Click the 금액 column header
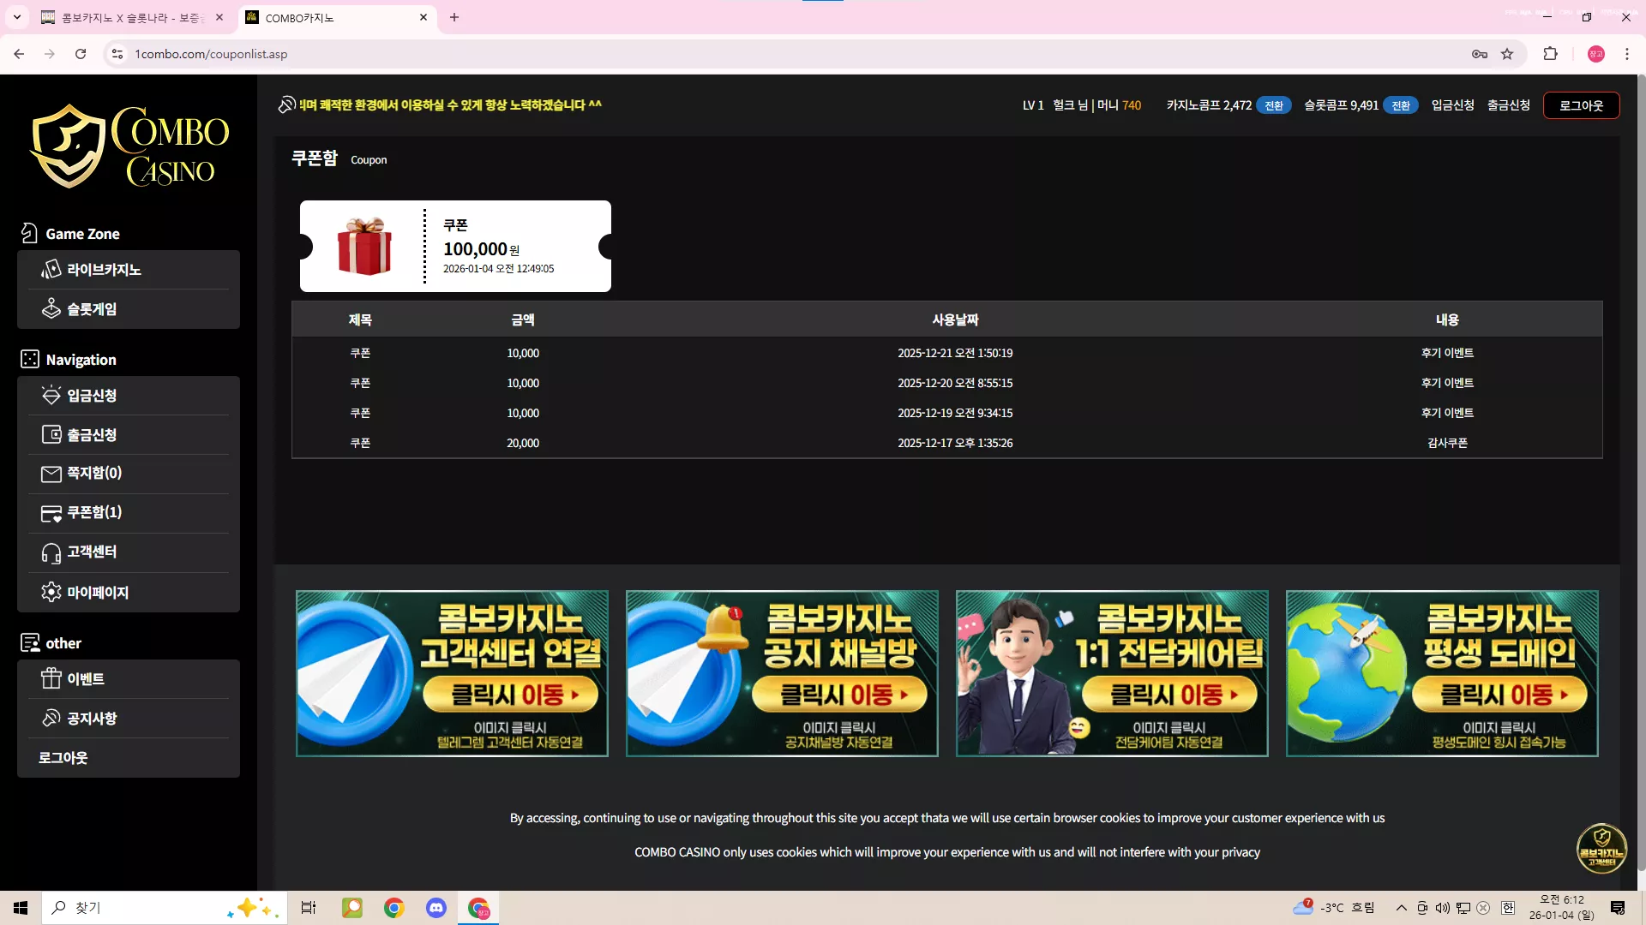Viewport: 1646px width, 925px height. pos(523,319)
